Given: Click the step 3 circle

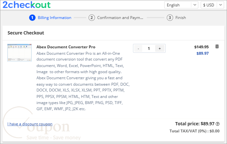Looking at the screenshot, I should [170, 18].
